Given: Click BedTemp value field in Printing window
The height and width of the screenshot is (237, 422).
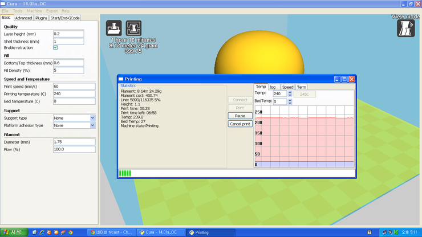Looking at the screenshot, I should (x=280, y=101).
